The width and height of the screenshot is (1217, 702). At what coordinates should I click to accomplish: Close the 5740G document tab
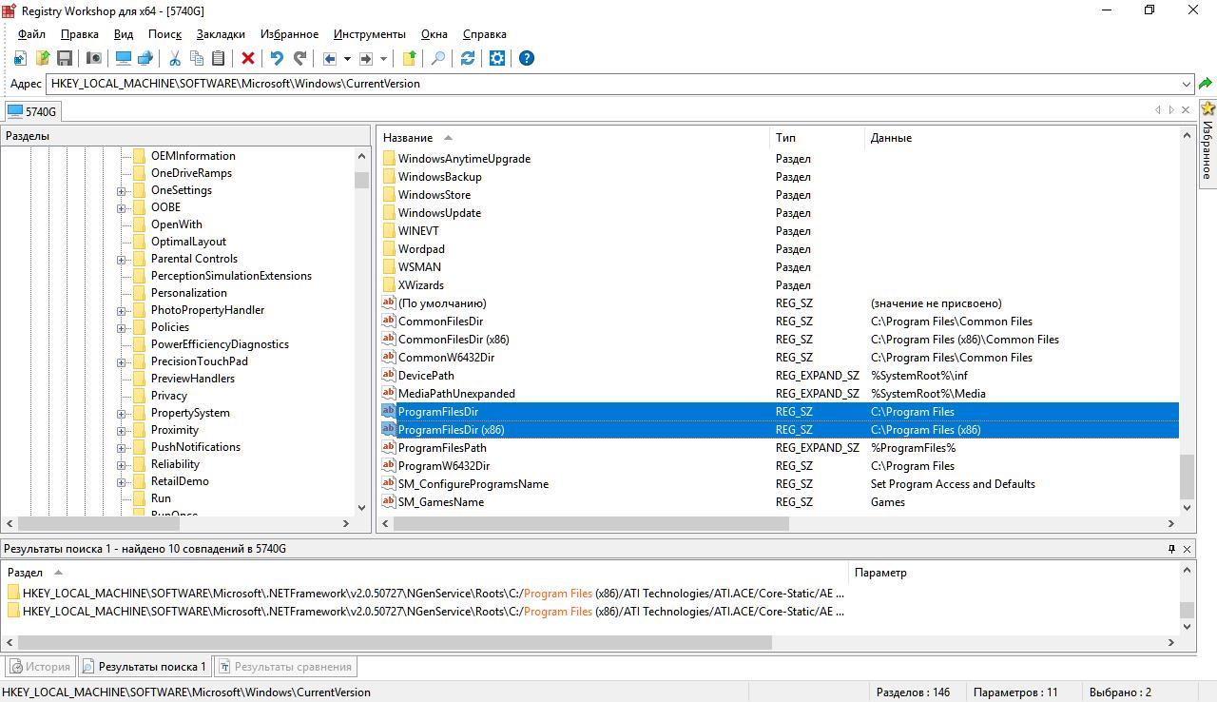pyautogui.click(x=1186, y=110)
